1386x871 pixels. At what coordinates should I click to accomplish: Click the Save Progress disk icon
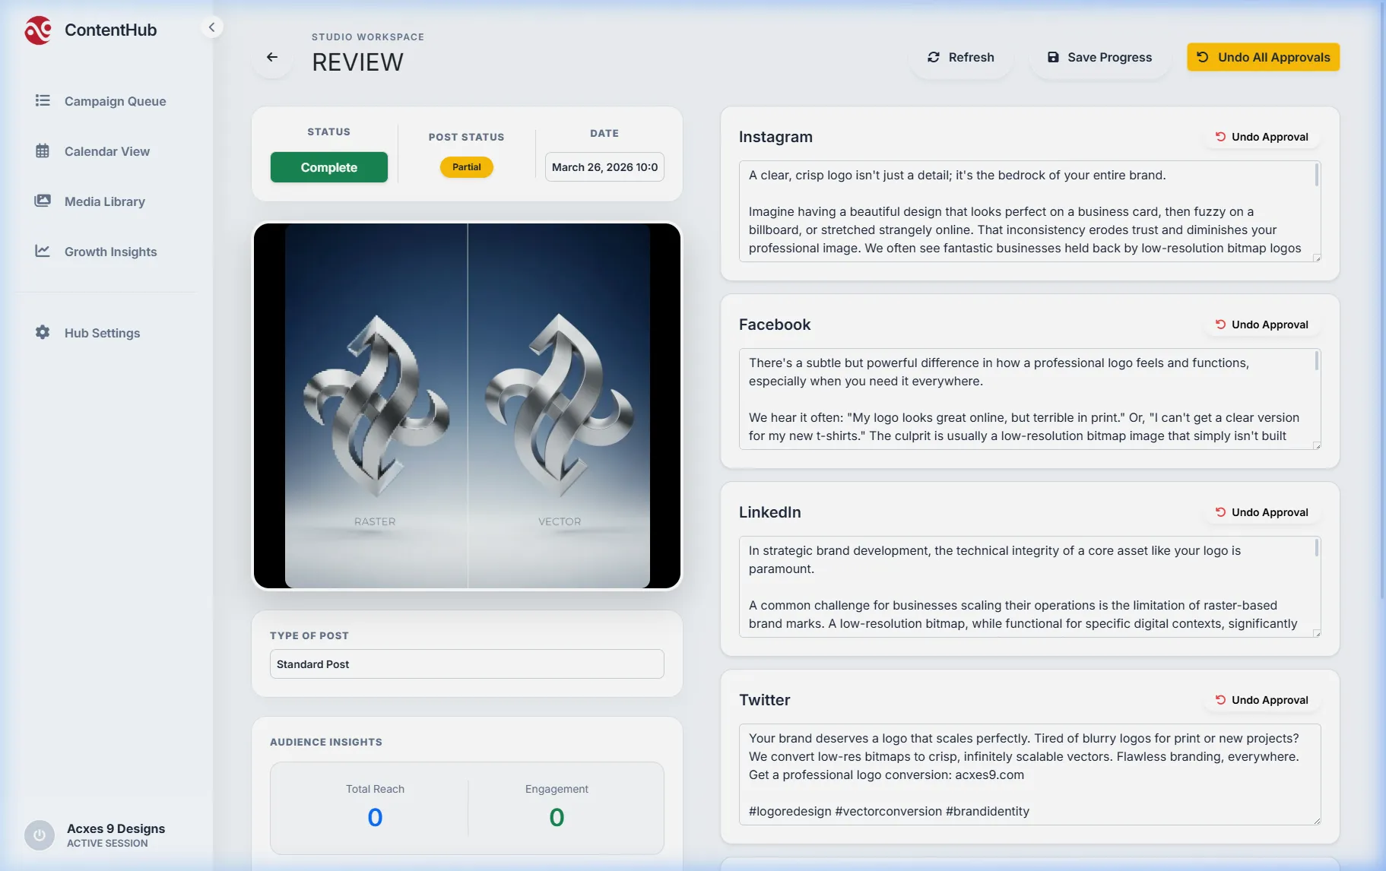1053,56
